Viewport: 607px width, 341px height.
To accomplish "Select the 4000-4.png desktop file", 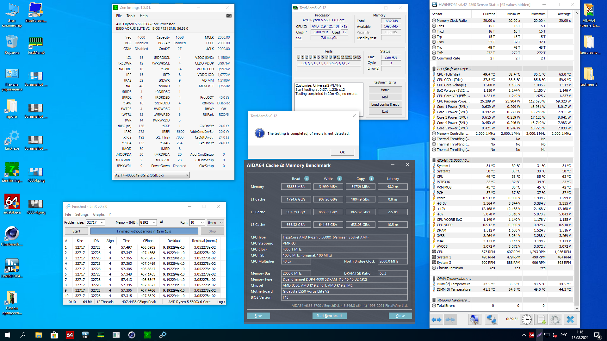I will [36, 207].
